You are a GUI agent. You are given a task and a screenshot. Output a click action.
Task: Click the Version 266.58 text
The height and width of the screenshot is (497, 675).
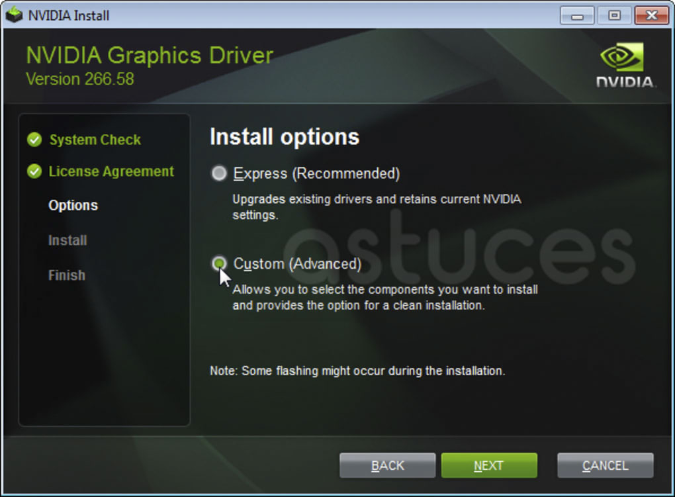tap(79, 79)
